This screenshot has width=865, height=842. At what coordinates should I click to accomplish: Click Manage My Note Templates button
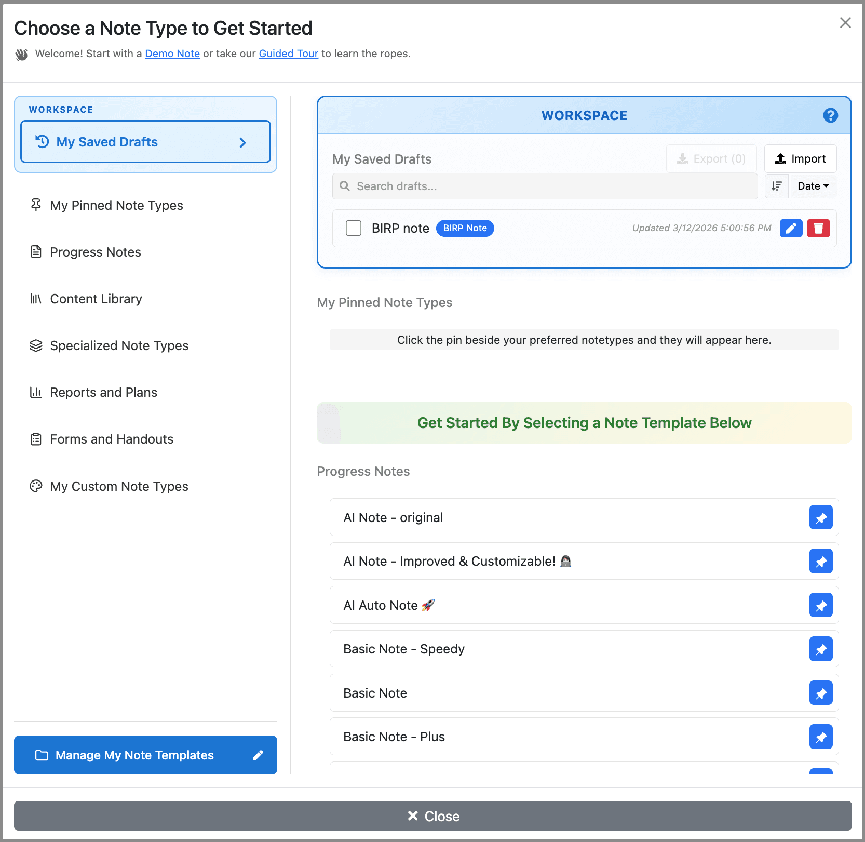(145, 755)
